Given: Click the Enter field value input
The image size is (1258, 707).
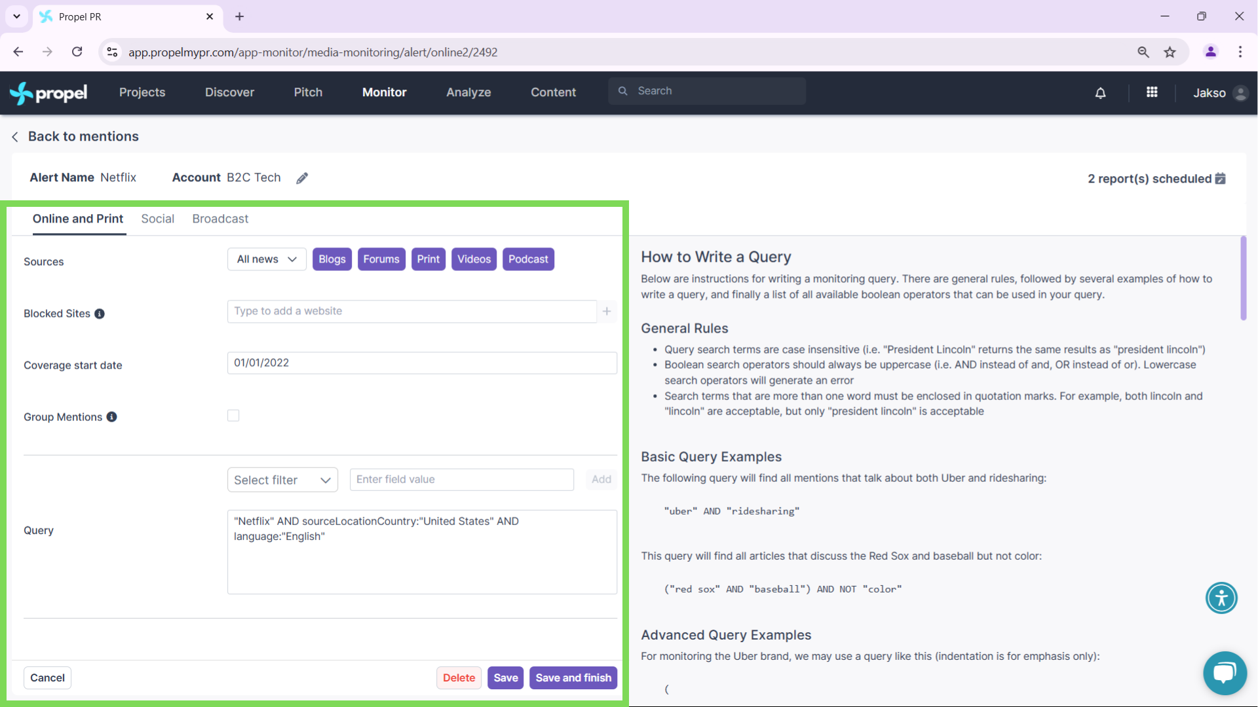Looking at the screenshot, I should [462, 479].
